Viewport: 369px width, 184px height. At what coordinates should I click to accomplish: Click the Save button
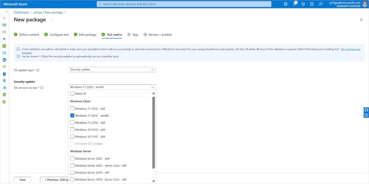(x=22, y=180)
